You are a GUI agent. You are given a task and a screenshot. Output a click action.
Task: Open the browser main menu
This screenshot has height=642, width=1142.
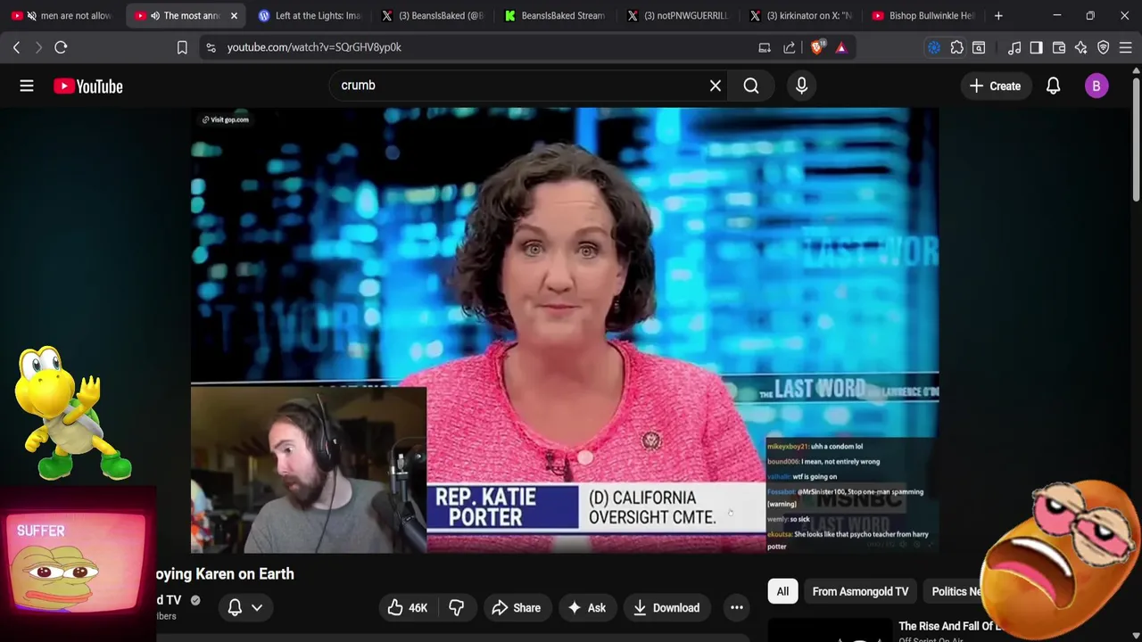pyautogui.click(x=1125, y=47)
